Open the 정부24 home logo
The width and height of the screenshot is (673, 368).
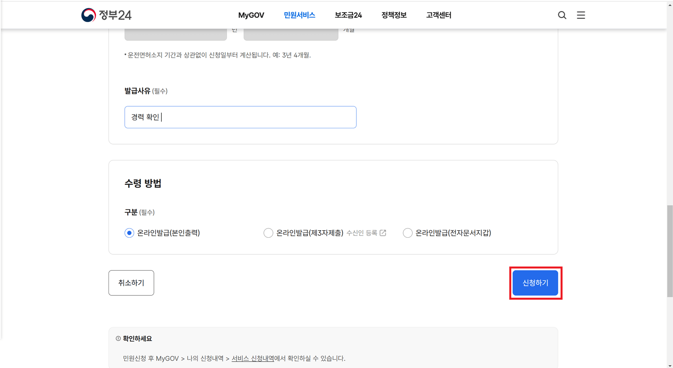click(x=106, y=15)
